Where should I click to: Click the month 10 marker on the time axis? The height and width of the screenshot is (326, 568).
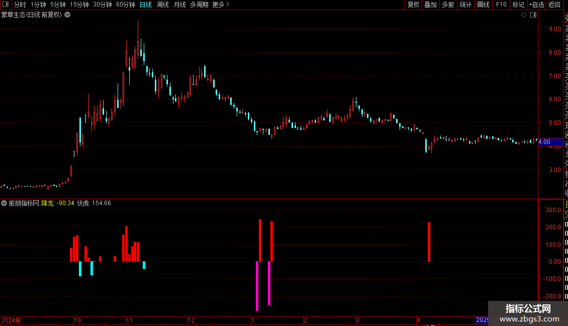click(x=77, y=320)
